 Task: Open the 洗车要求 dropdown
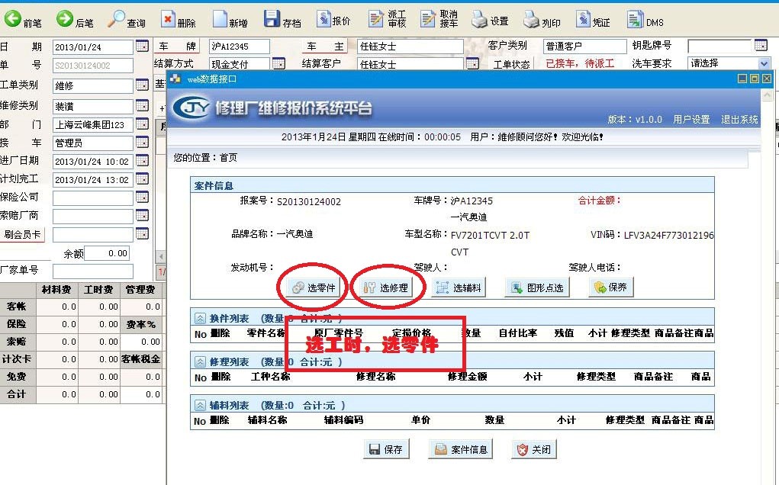coord(764,64)
